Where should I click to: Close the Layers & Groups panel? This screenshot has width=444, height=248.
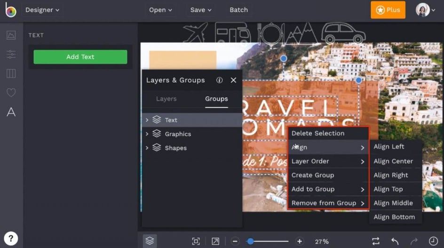pyautogui.click(x=233, y=80)
